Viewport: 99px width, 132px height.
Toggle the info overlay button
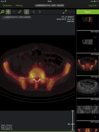pyautogui.click(x=27, y=12)
